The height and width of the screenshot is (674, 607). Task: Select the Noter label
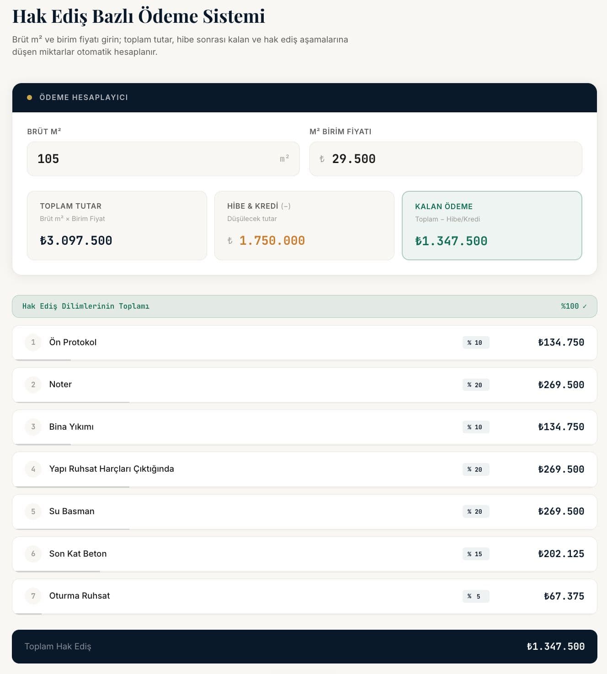pyautogui.click(x=60, y=384)
